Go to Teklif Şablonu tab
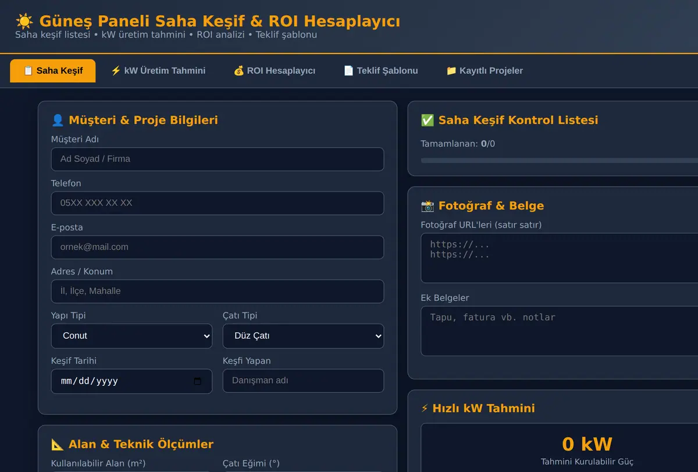The width and height of the screenshot is (698, 472). click(x=380, y=70)
